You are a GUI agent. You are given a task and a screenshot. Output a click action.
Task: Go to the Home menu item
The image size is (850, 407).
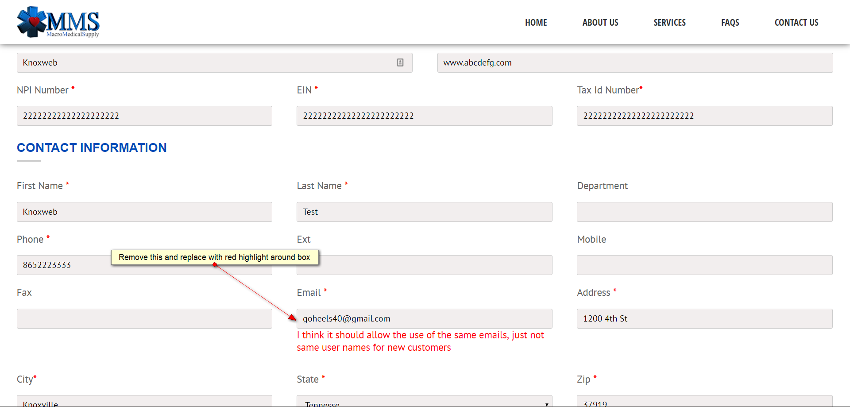(x=536, y=23)
